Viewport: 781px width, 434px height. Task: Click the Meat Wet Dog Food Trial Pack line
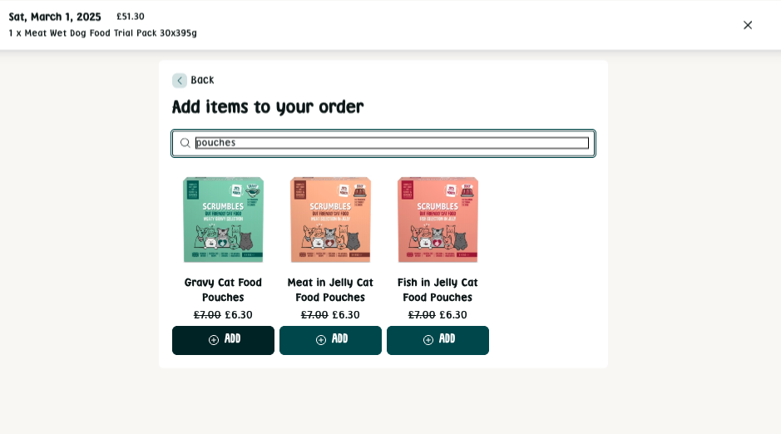click(x=103, y=33)
